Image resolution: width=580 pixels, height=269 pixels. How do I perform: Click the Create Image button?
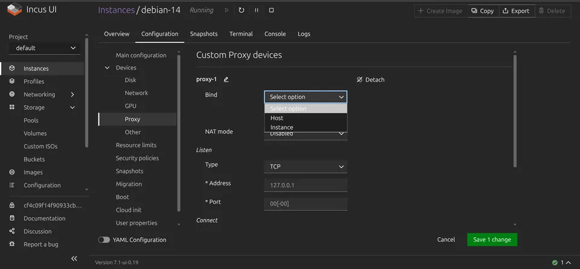(440, 11)
